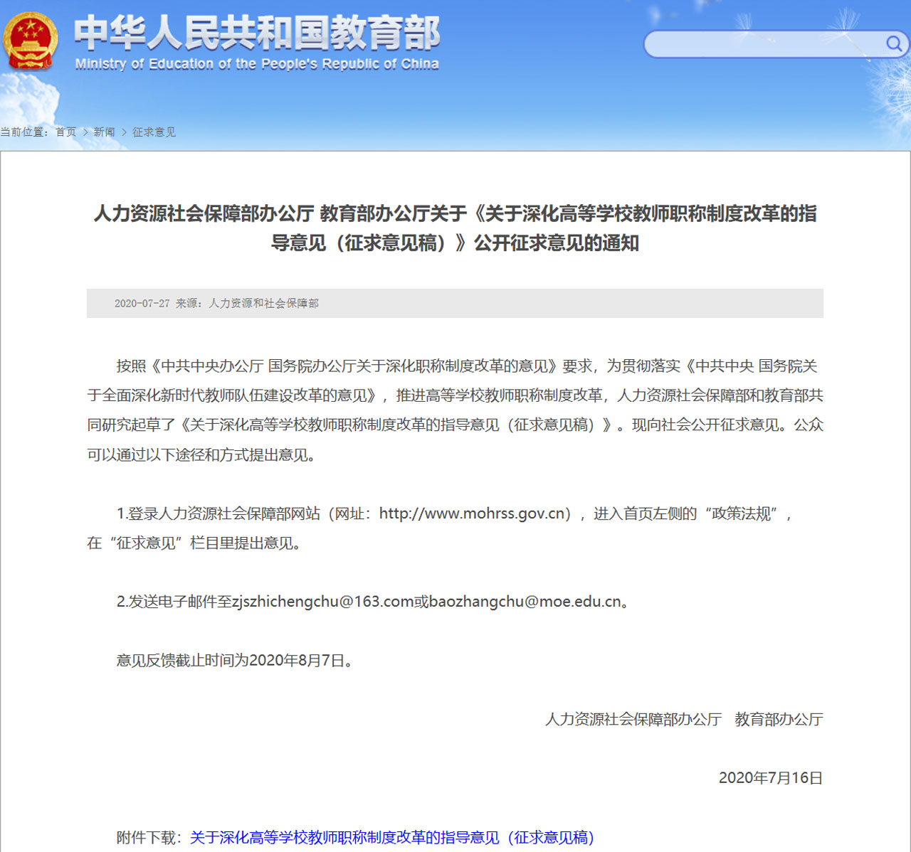911x852 pixels.
Task: Click the national emblem logo
Action: 30,41
